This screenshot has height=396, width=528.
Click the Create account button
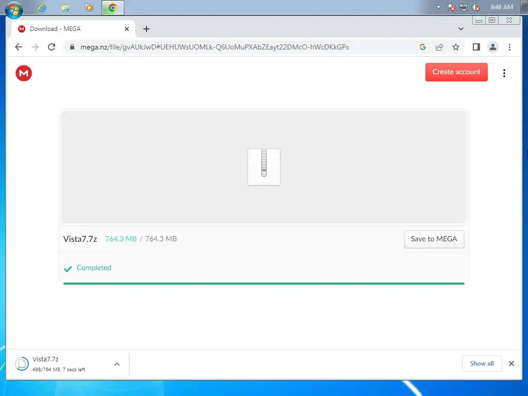pyautogui.click(x=456, y=72)
